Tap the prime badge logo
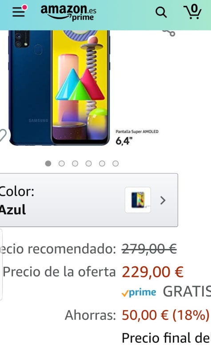This screenshot has height=353, width=211. (x=139, y=293)
